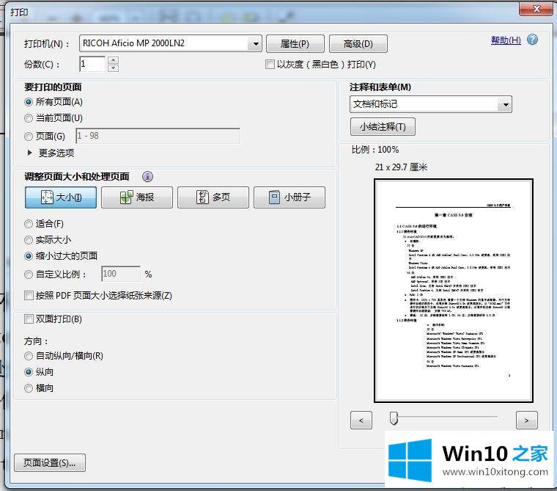This screenshot has width=557, height=491.
Task: Click the document page preview thumbnail
Action: tap(454, 291)
